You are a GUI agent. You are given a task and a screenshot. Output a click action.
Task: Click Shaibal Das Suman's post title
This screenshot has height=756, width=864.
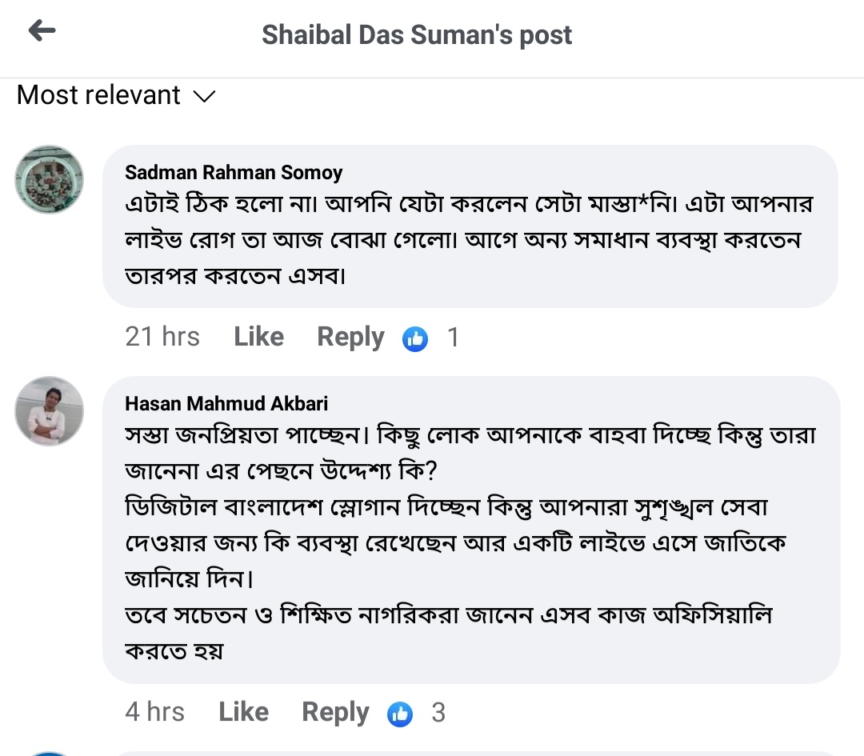point(417,35)
